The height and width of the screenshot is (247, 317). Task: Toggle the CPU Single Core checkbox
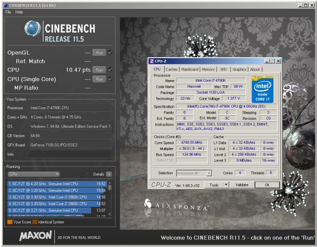[110, 79]
